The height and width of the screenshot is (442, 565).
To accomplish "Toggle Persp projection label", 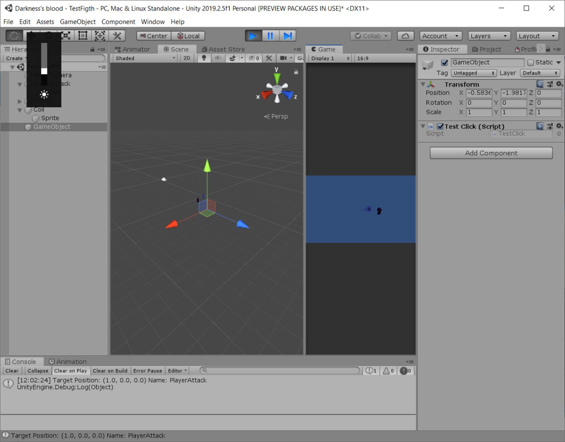I will click(x=276, y=116).
